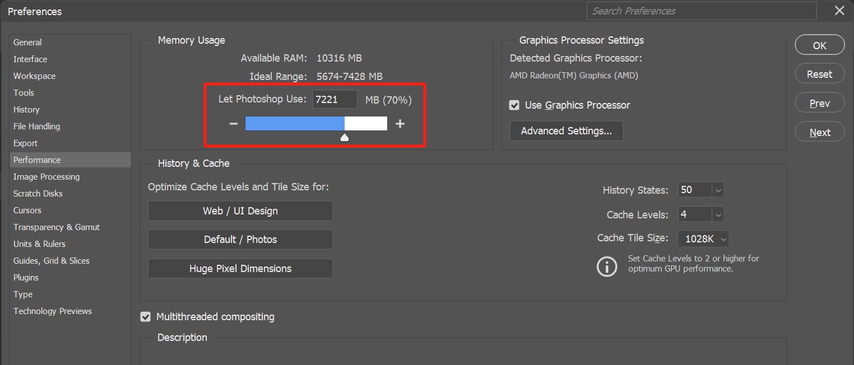Click the info icon beside cache note
854x365 pixels.
[x=606, y=266]
